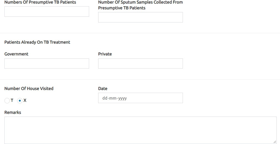The height and width of the screenshot is (144, 280).
Task: Click the Private label text
Action: point(105,54)
